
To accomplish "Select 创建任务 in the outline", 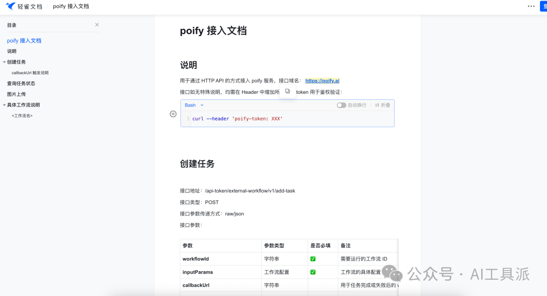I will click(x=16, y=62).
